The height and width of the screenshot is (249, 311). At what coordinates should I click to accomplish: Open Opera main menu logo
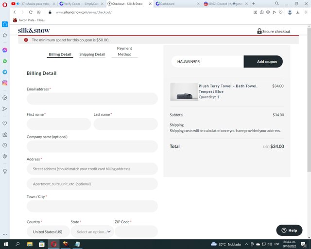pos(5,4)
